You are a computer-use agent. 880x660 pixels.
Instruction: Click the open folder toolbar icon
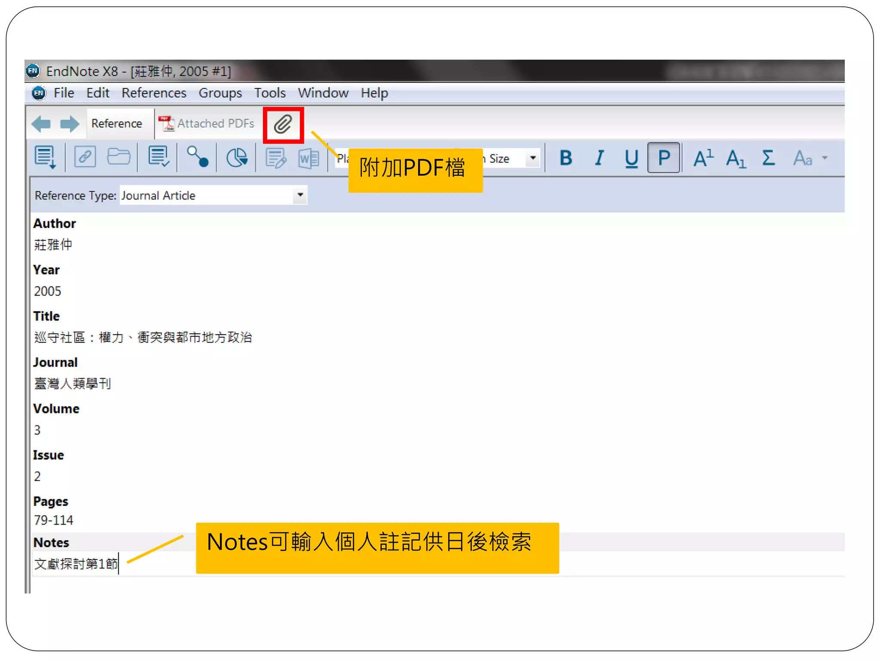click(x=119, y=157)
